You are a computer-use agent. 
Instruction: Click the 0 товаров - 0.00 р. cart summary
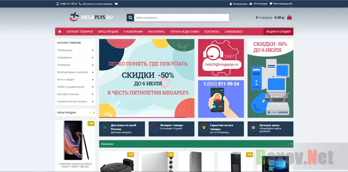pyautogui.click(x=270, y=17)
